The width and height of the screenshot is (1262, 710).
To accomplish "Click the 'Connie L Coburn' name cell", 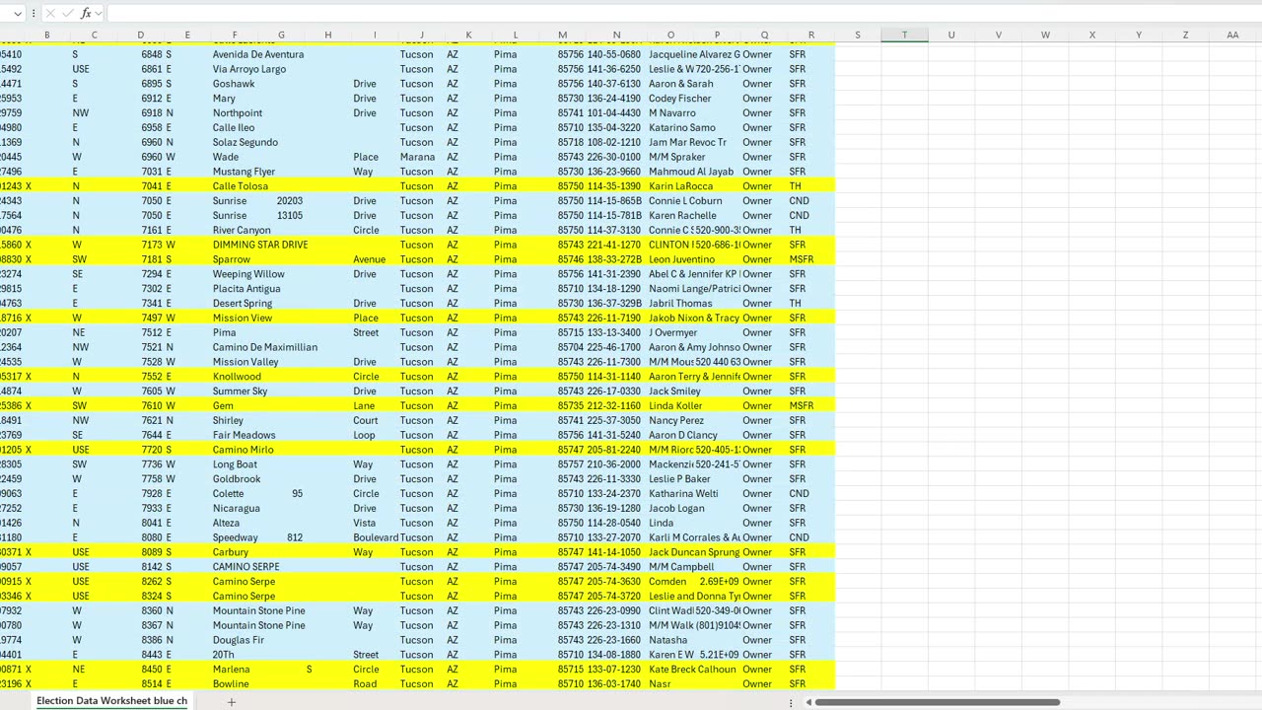I will pyautogui.click(x=685, y=201).
